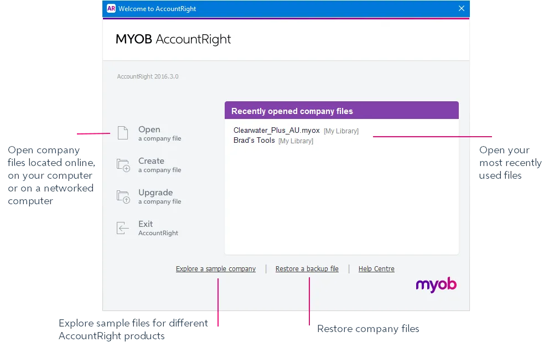
Task: Click the Open company file document icon
Action: 122,133
